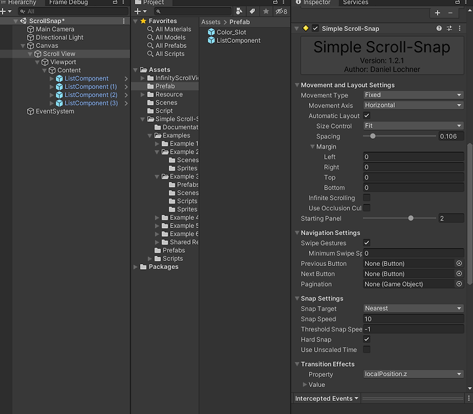
Task: Select the Hierarchy tab
Action: pyautogui.click(x=20, y=3)
